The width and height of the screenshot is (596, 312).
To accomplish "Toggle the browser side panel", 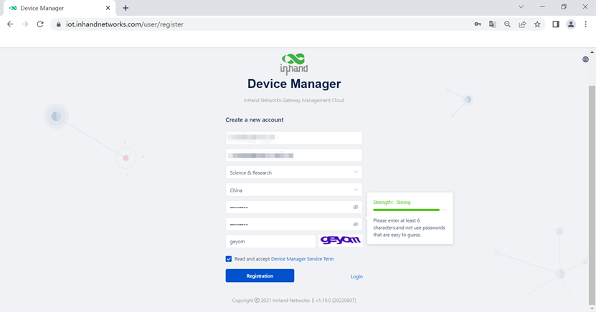I will point(556,24).
